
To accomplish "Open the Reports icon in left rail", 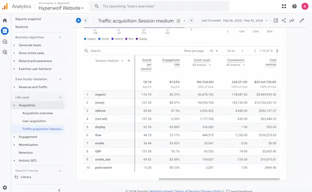I will 5,31.
